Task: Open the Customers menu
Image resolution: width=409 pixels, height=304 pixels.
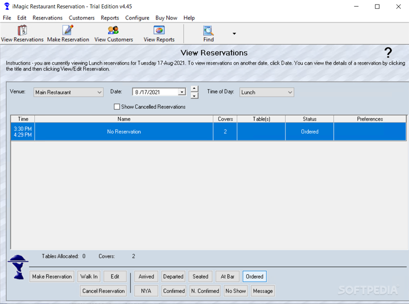Action: pyautogui.click(x=82, y=18)
